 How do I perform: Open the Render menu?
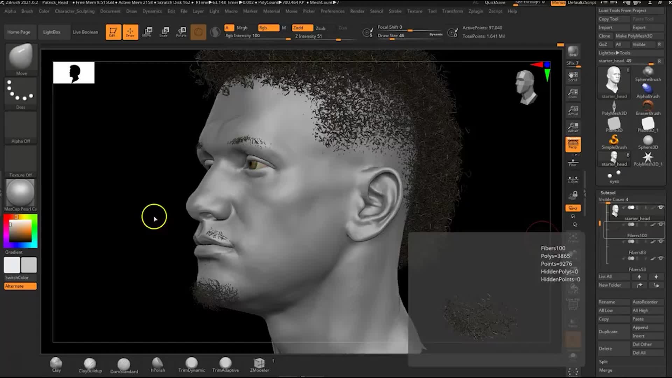pos(357,11)
